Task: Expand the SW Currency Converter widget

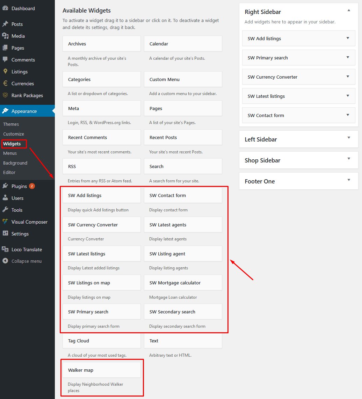Action: [347, 77]
